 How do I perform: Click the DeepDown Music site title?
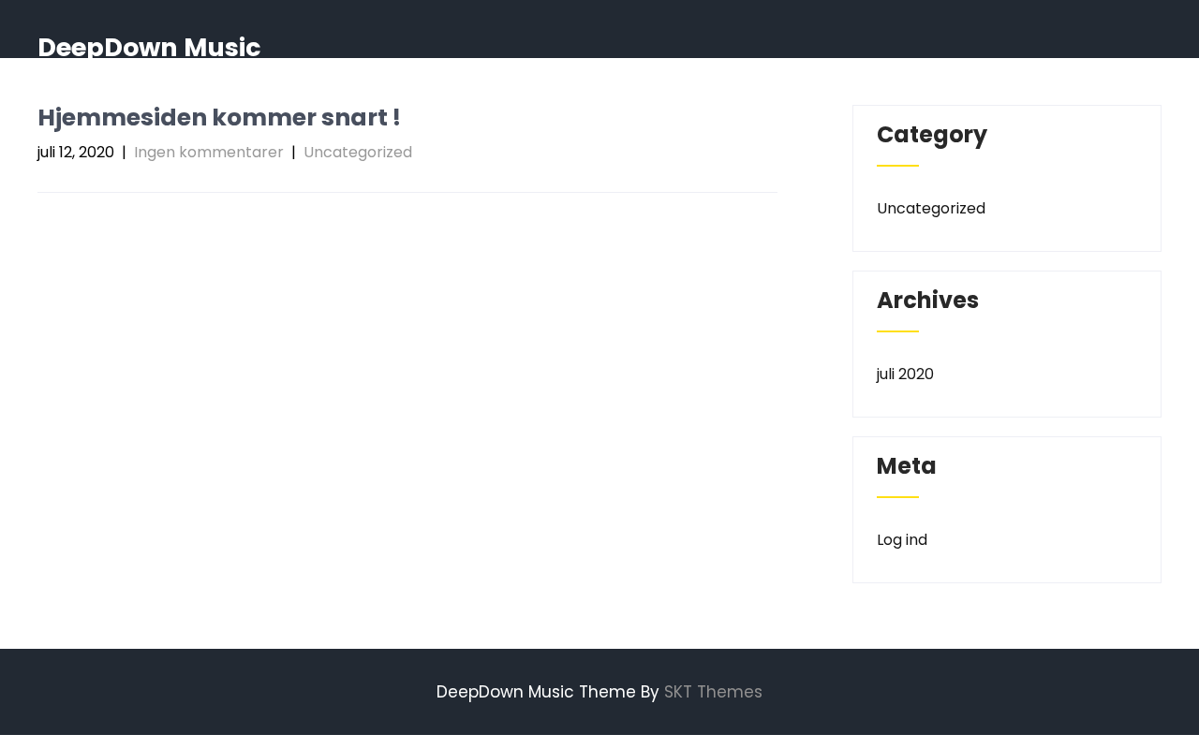tap(149, 46)
